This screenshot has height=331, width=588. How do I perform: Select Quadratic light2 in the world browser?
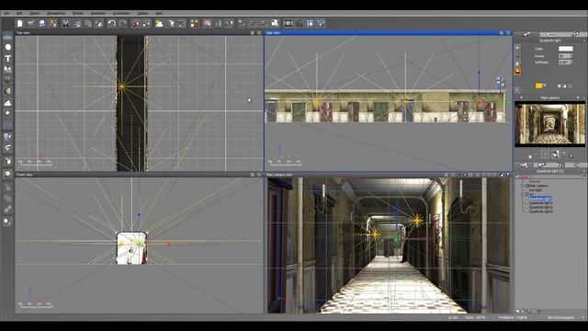541,207
